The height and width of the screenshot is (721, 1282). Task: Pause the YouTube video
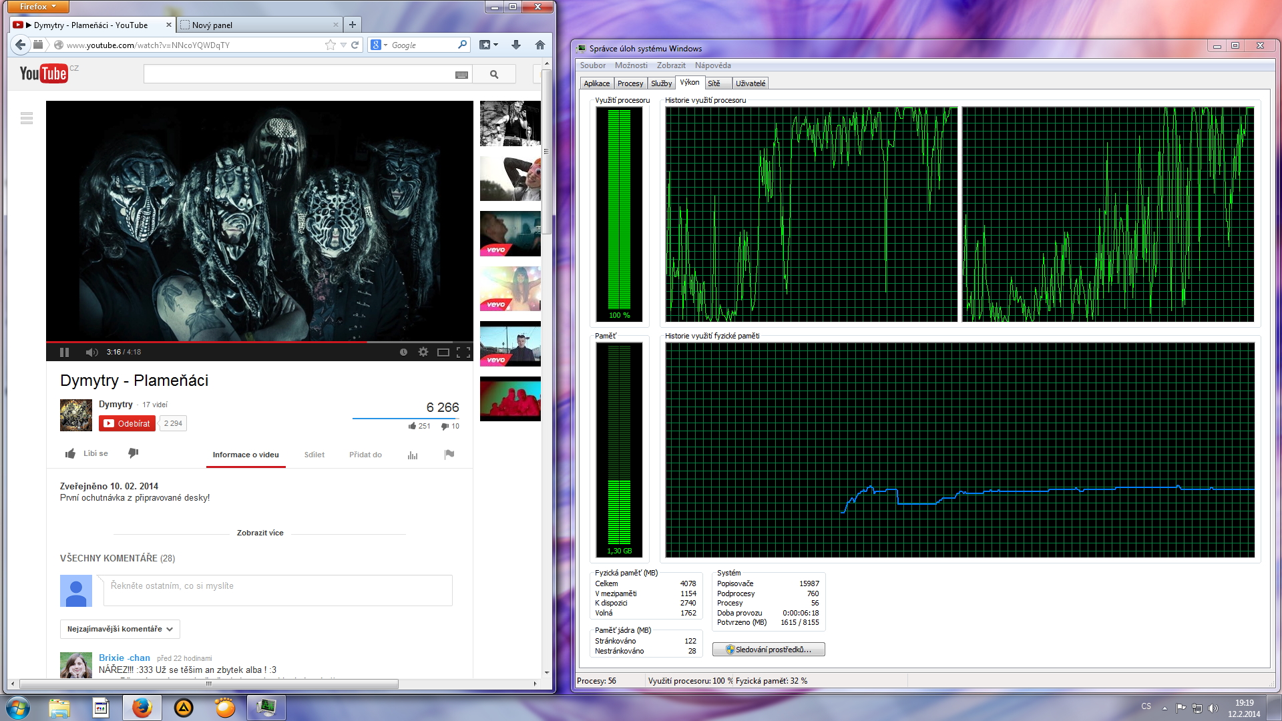coord(65,352)
